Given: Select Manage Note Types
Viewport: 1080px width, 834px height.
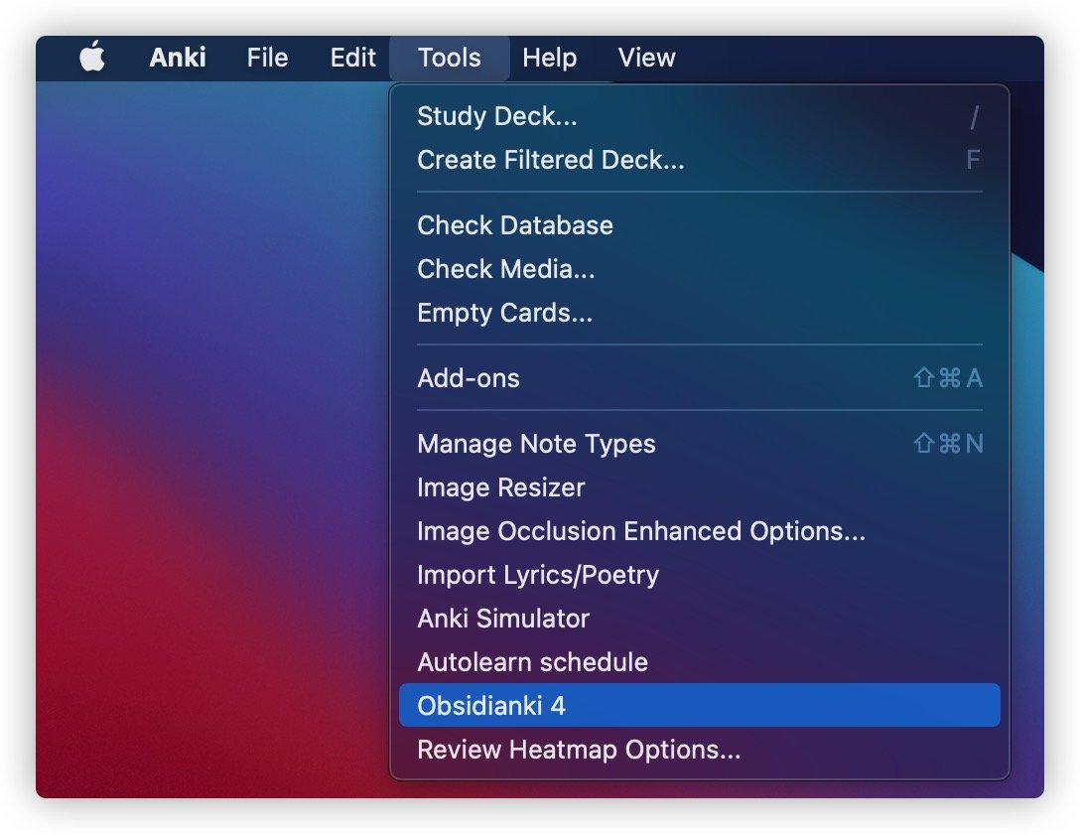Looking at the screenshot, I should coord(699,444).
